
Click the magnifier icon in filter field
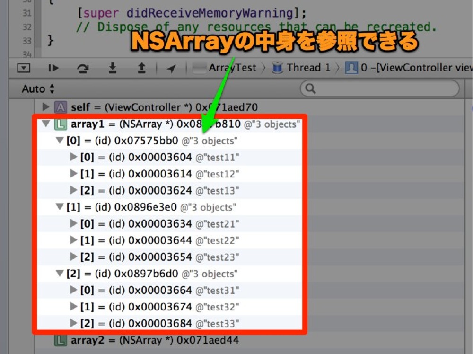(310, 88)
